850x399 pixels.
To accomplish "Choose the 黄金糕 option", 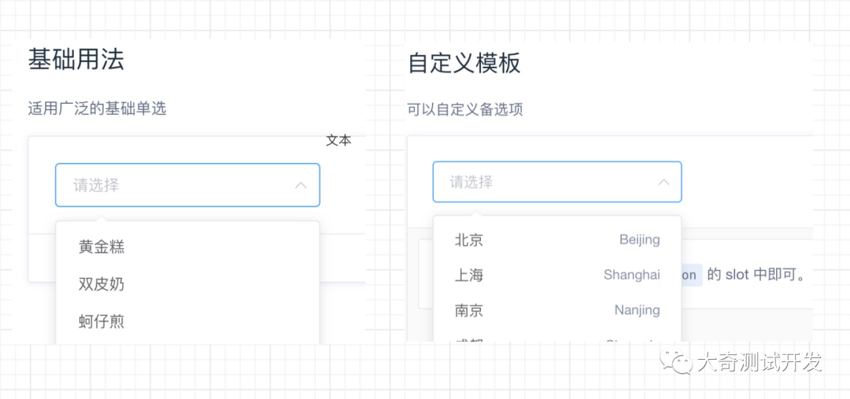I will 187,247.
